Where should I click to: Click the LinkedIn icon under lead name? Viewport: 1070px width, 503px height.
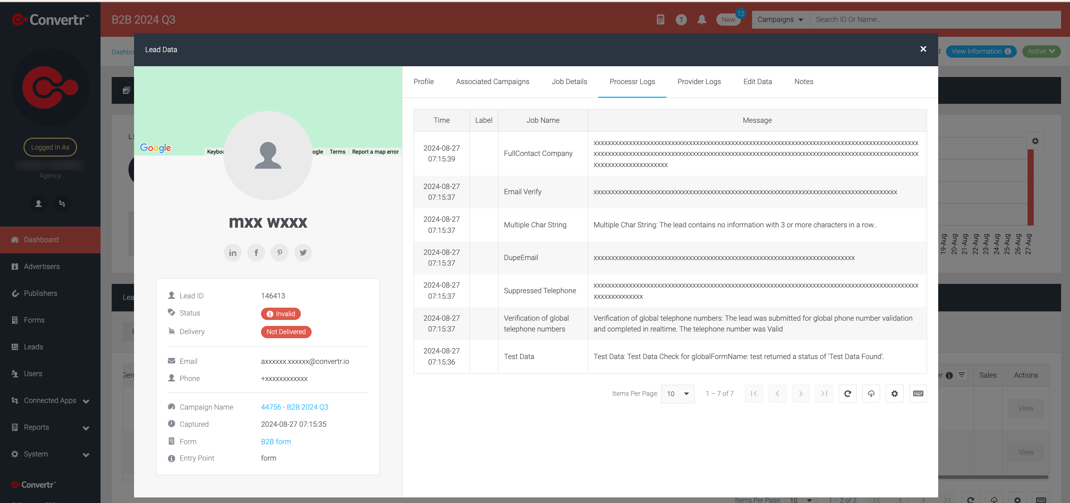pyautogui.click(x=233, y=252)
